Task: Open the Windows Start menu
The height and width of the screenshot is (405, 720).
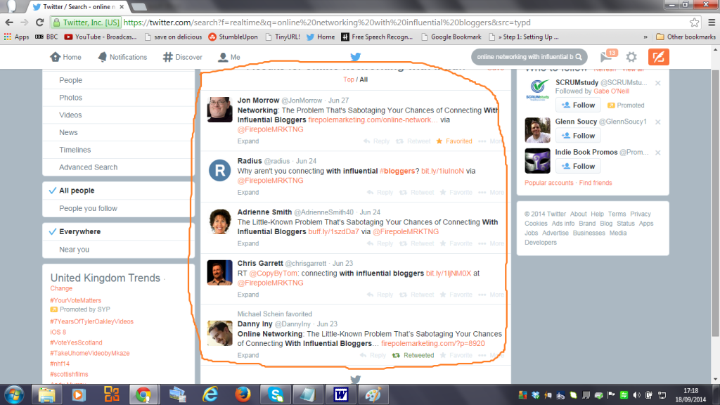Action: (x=14, y=395)
